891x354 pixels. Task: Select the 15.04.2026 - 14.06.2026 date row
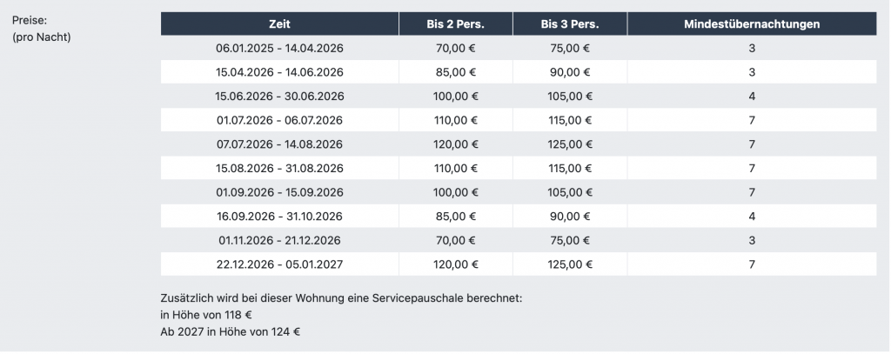point(279,72)
